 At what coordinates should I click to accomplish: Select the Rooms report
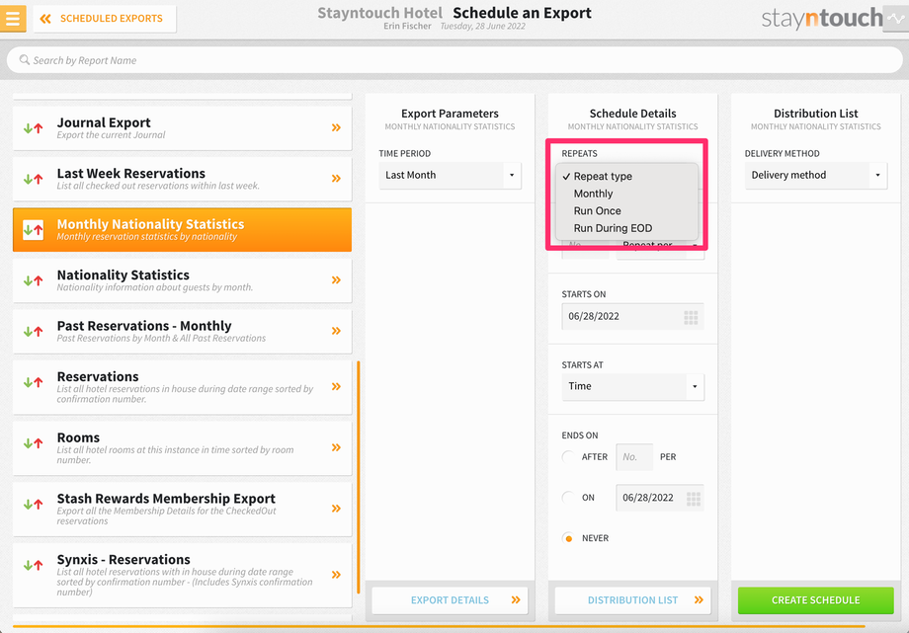pos(182,448)
